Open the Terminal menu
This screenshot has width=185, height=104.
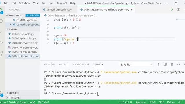62,3
